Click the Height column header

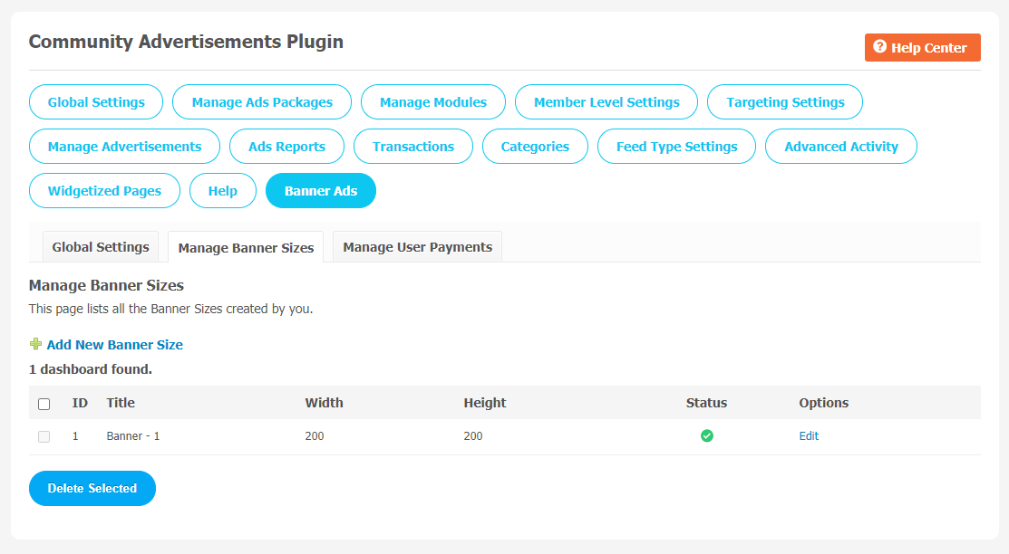[485, 403]
